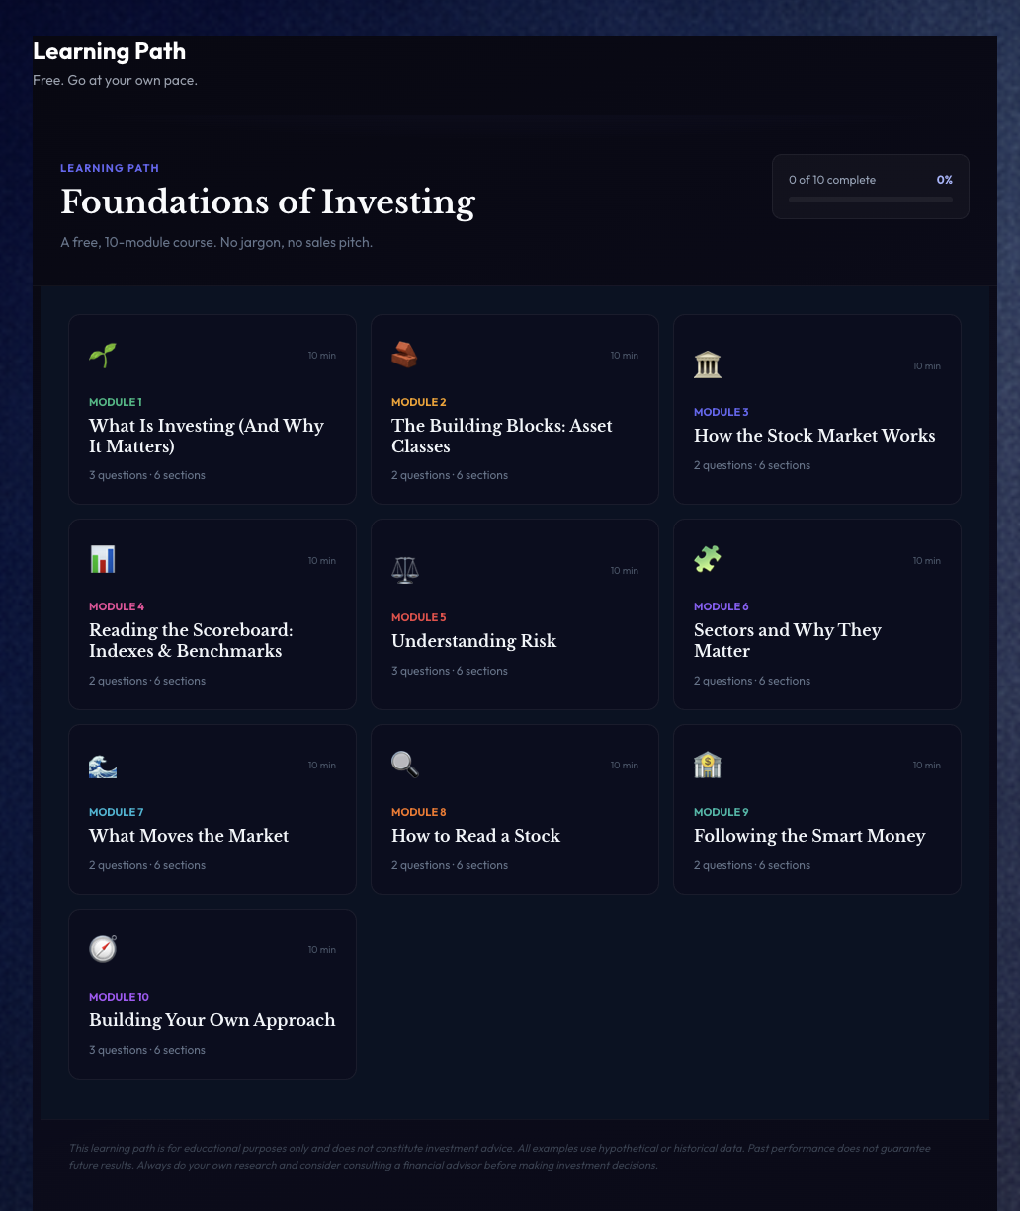Screen dimensions: 1020x1211
Task: Click the bank building icon on Module 3
Action: tap(707, 363)
